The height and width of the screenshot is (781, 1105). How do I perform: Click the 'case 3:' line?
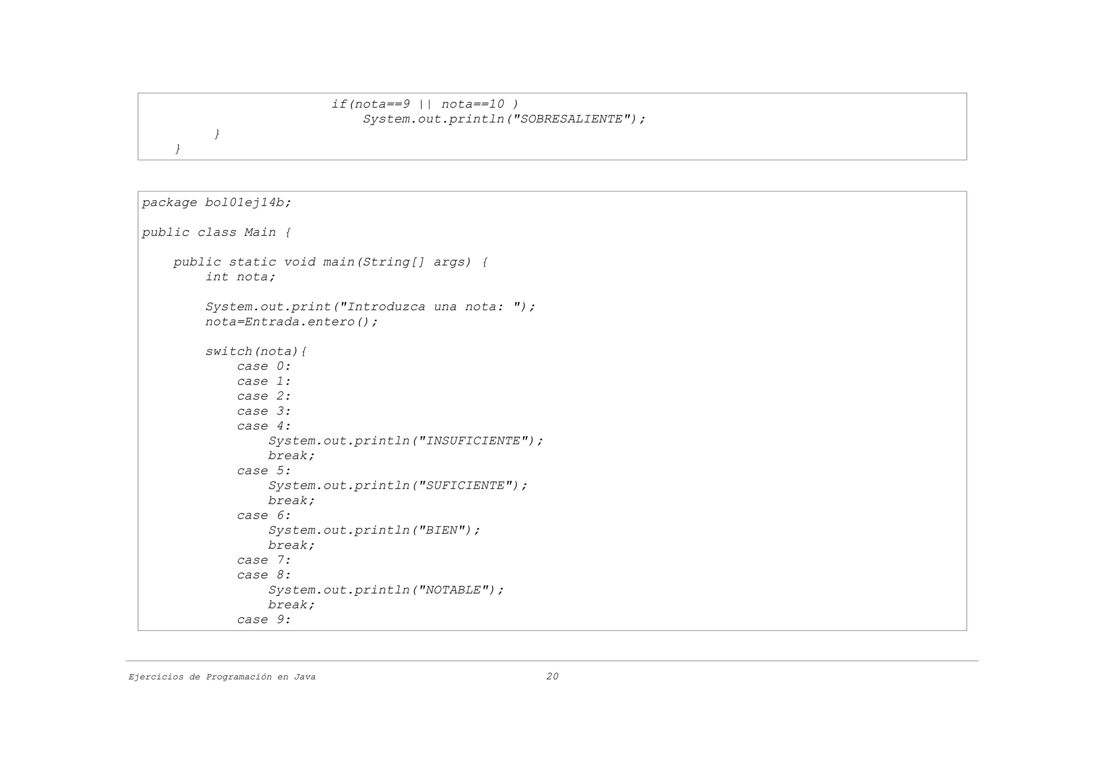click(x=264, y=411)
